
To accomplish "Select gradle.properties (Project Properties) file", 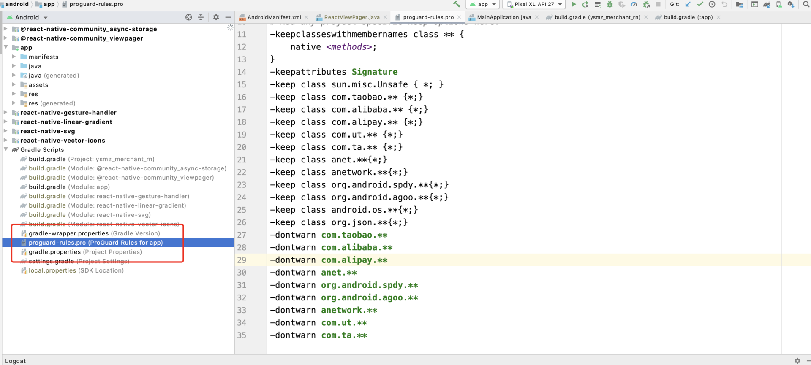I will click(x=85, y=252).
